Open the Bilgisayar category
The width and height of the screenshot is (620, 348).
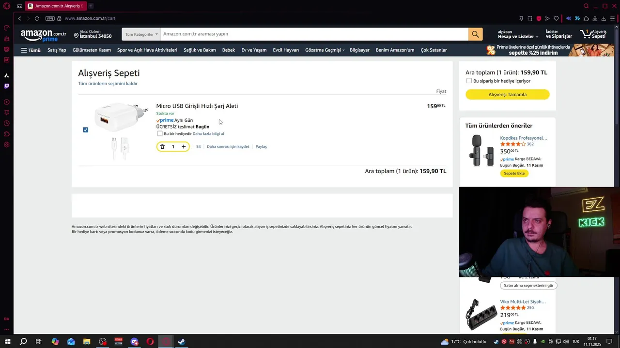359,50
